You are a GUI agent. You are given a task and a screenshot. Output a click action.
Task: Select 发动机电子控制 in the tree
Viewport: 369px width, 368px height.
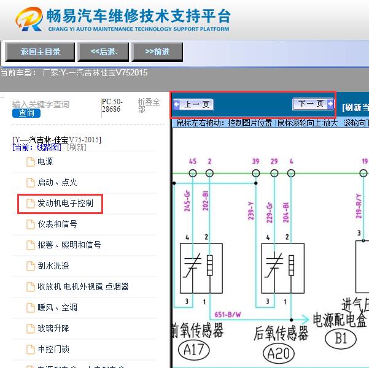[66, 203]
